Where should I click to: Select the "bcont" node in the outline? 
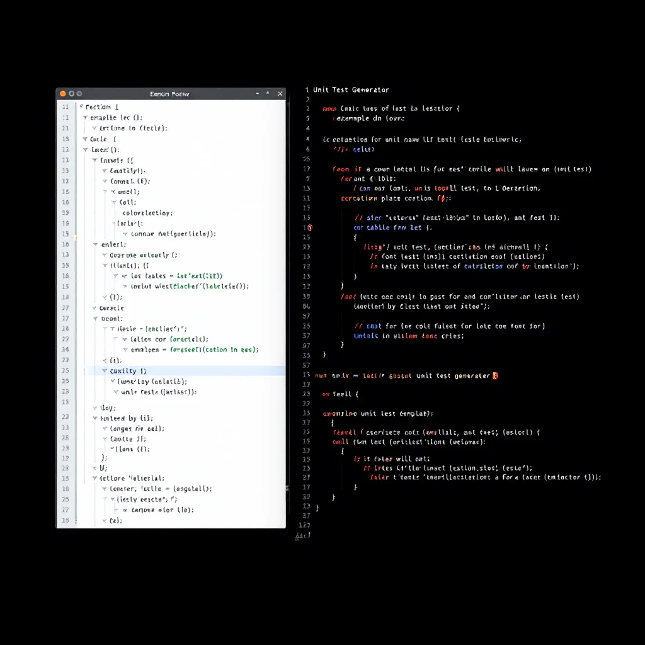pyautogui.click(x=113, y=319)
